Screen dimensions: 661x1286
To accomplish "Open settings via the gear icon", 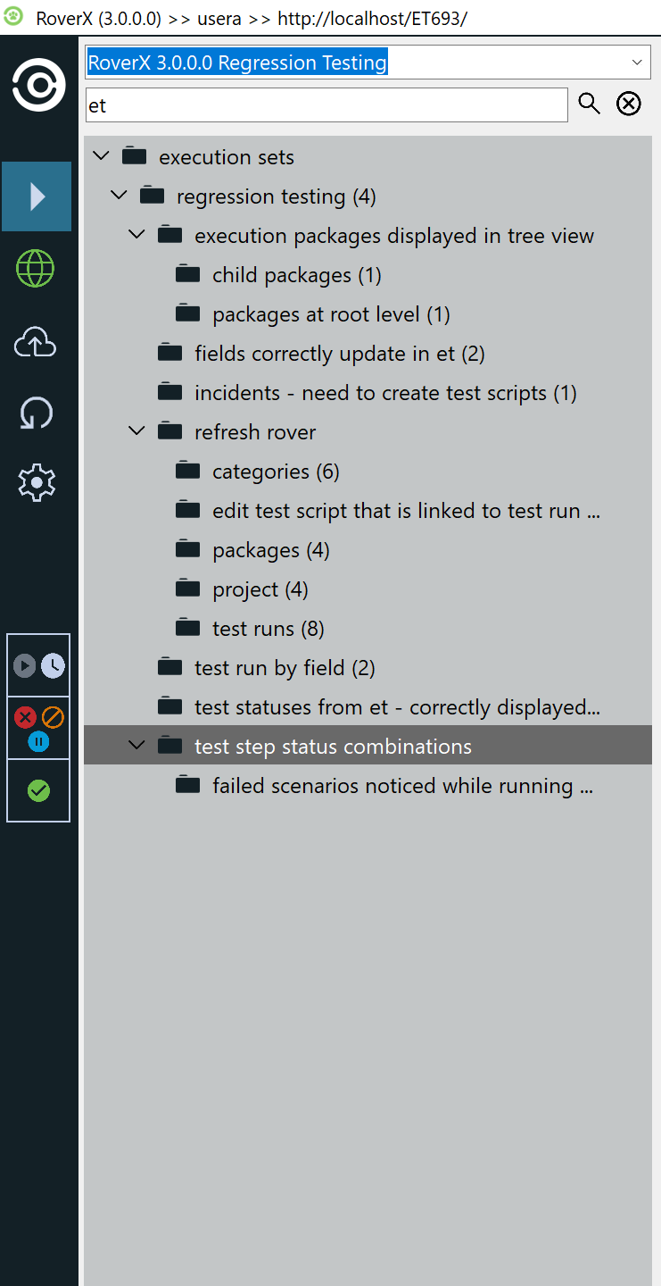I will (36, 483).
